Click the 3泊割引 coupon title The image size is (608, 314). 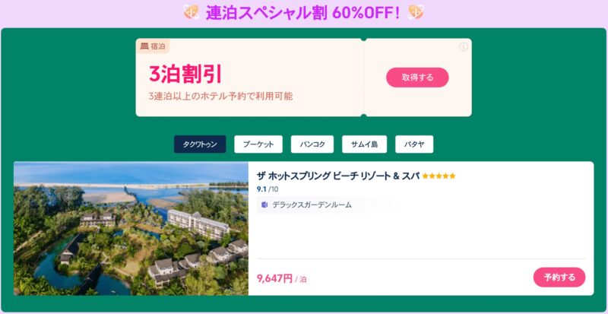185,75
